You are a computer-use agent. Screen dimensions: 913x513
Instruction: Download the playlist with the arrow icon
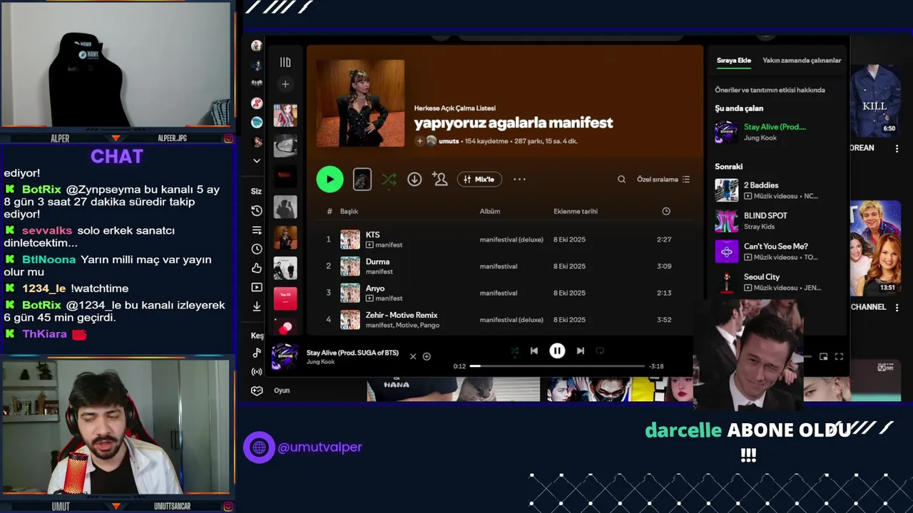tap(414, 180)
